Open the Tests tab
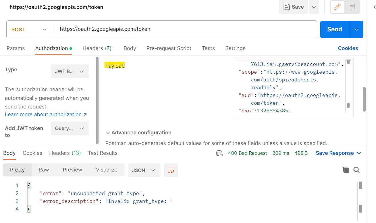 tap(208, 48)
